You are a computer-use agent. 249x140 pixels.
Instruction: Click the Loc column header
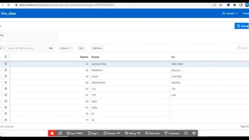[173, 57]
